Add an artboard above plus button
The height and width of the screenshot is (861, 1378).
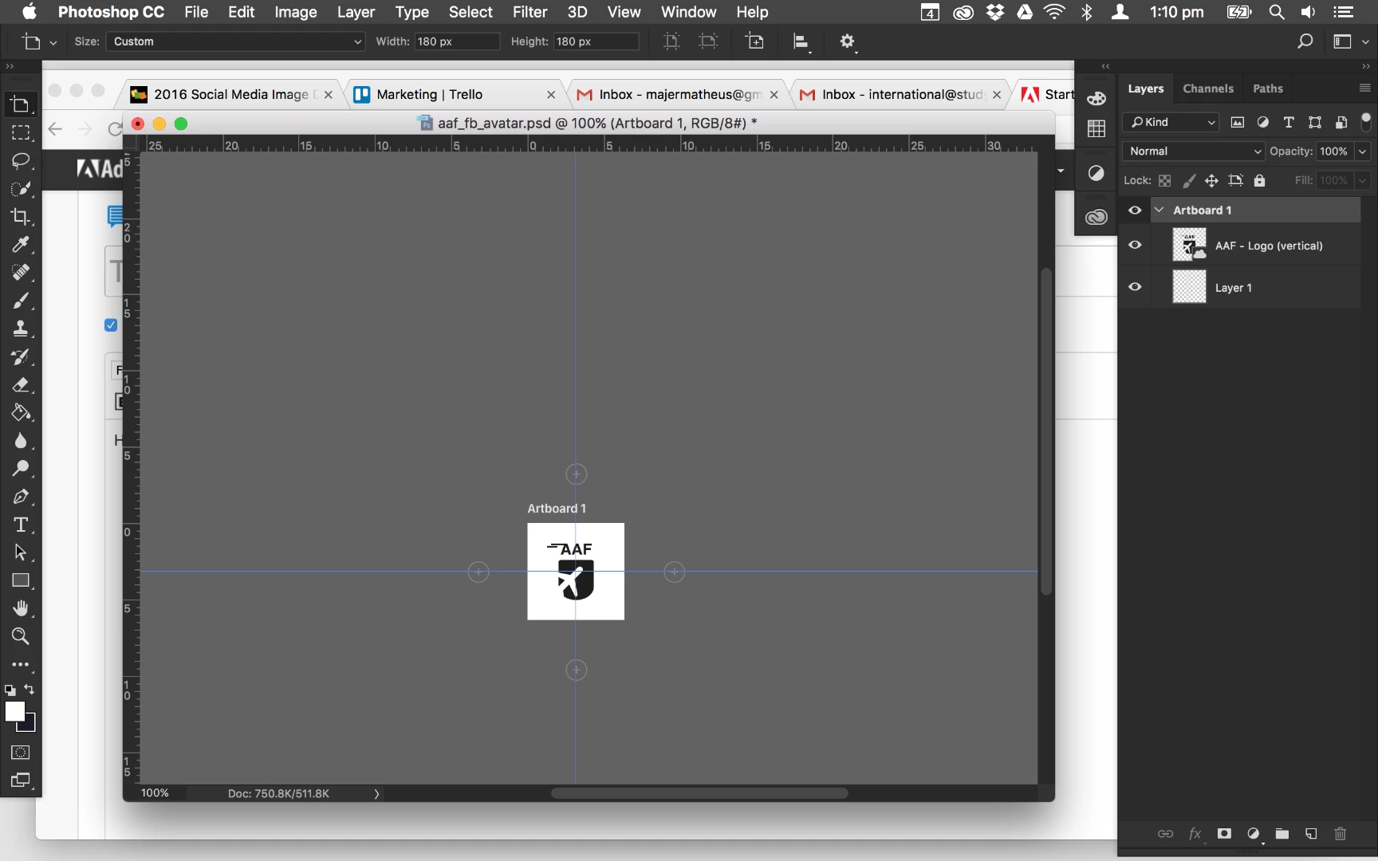[576, 474]
